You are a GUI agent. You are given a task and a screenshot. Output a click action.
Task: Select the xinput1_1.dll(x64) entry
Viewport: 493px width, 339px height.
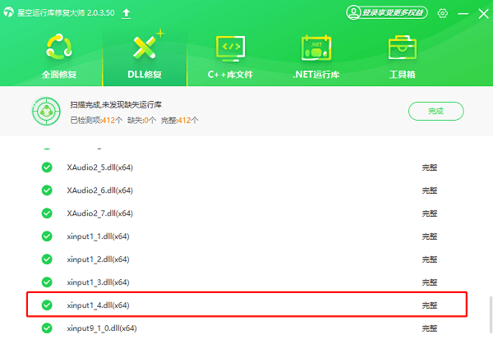[98, 236]
